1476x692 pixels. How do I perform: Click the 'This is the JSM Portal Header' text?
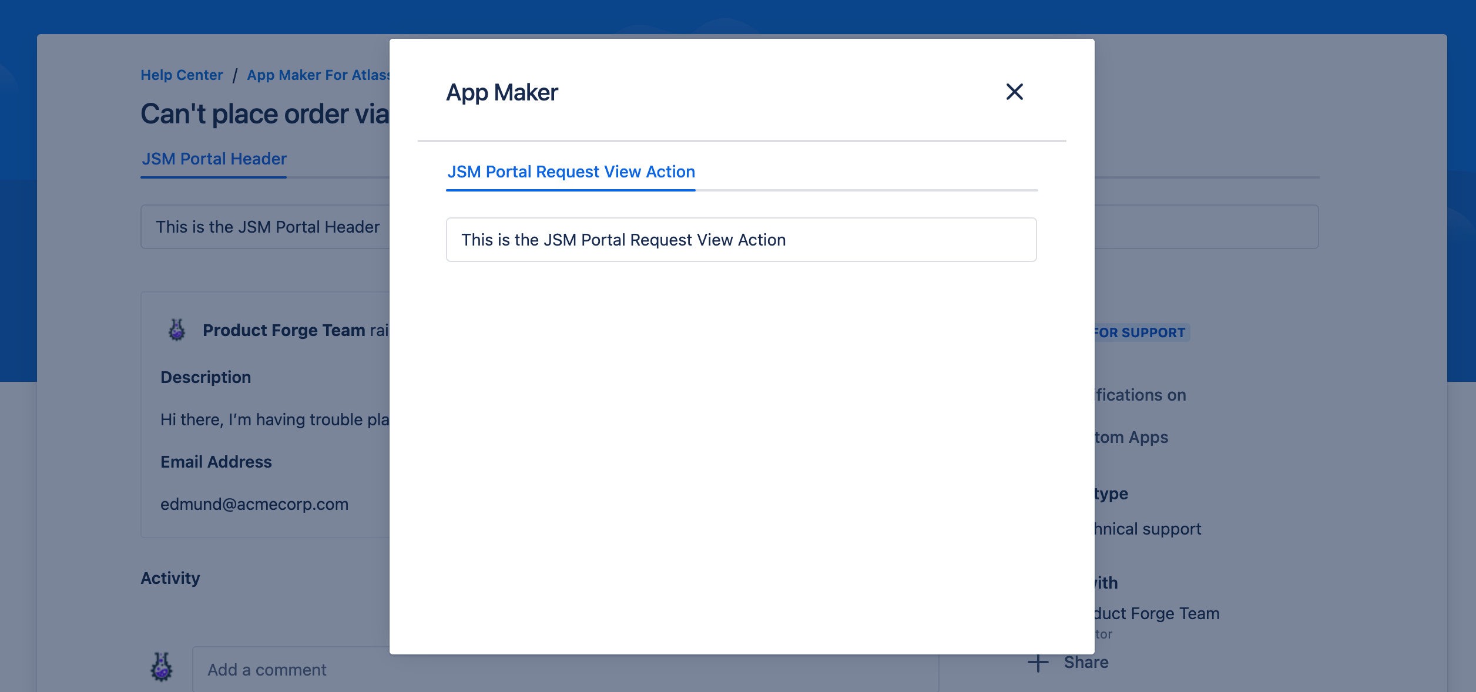tap(267, 227)
